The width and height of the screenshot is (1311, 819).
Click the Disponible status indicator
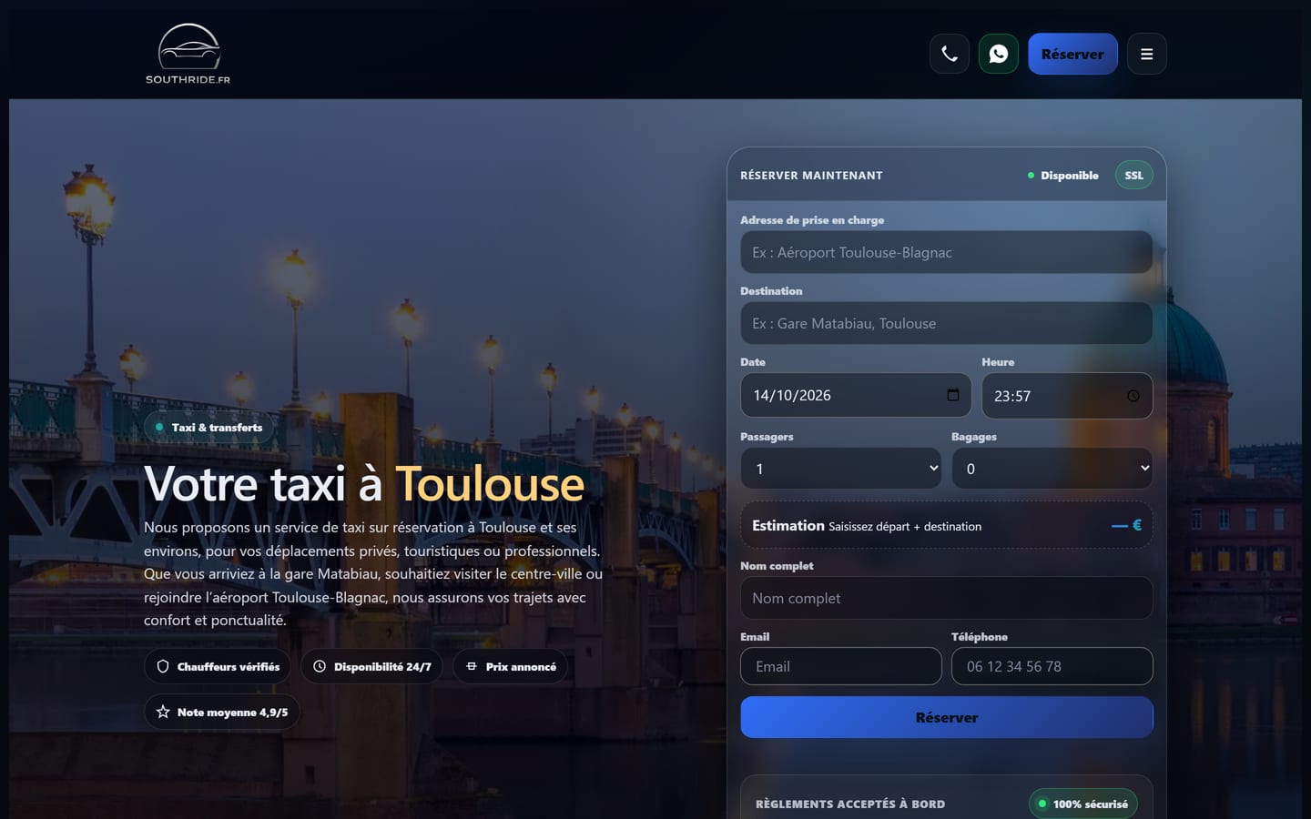(1062, 176)
